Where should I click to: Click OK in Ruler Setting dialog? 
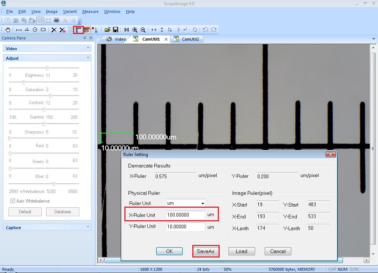[169, 251]
